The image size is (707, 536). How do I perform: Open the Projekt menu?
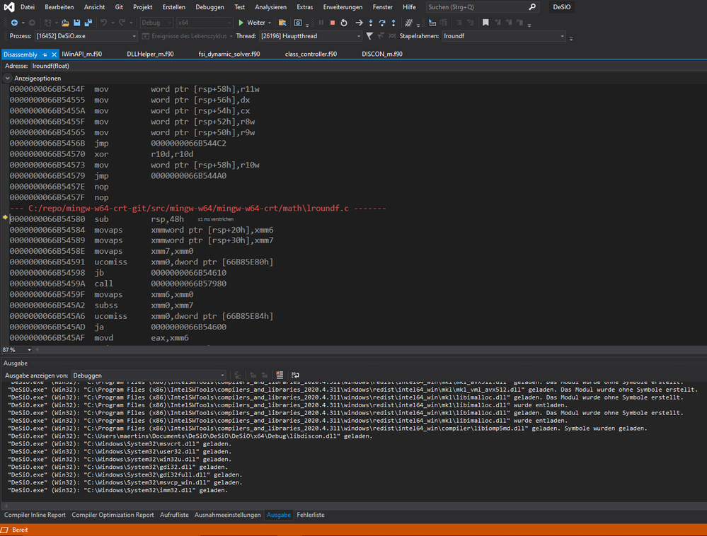143,7
